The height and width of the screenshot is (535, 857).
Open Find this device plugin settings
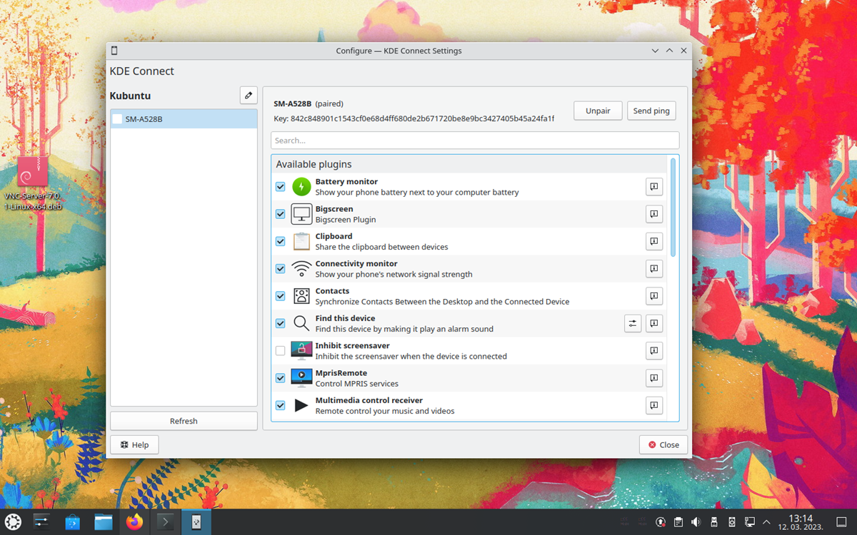pos(633,324)
